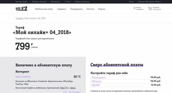
Task: Open Tele2 TV link
Action: point(64,88)
